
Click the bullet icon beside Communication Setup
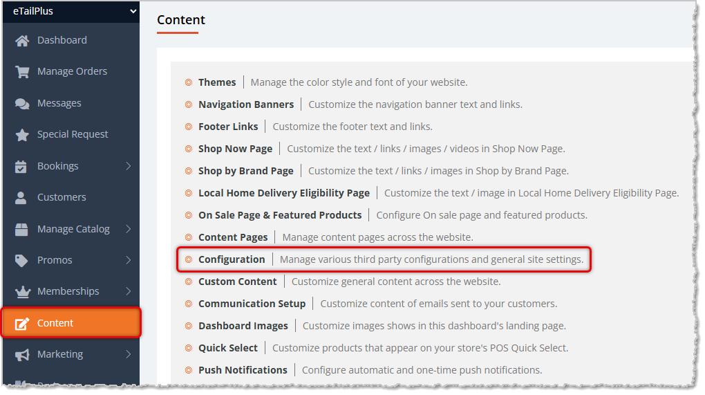tap(189, 304)
